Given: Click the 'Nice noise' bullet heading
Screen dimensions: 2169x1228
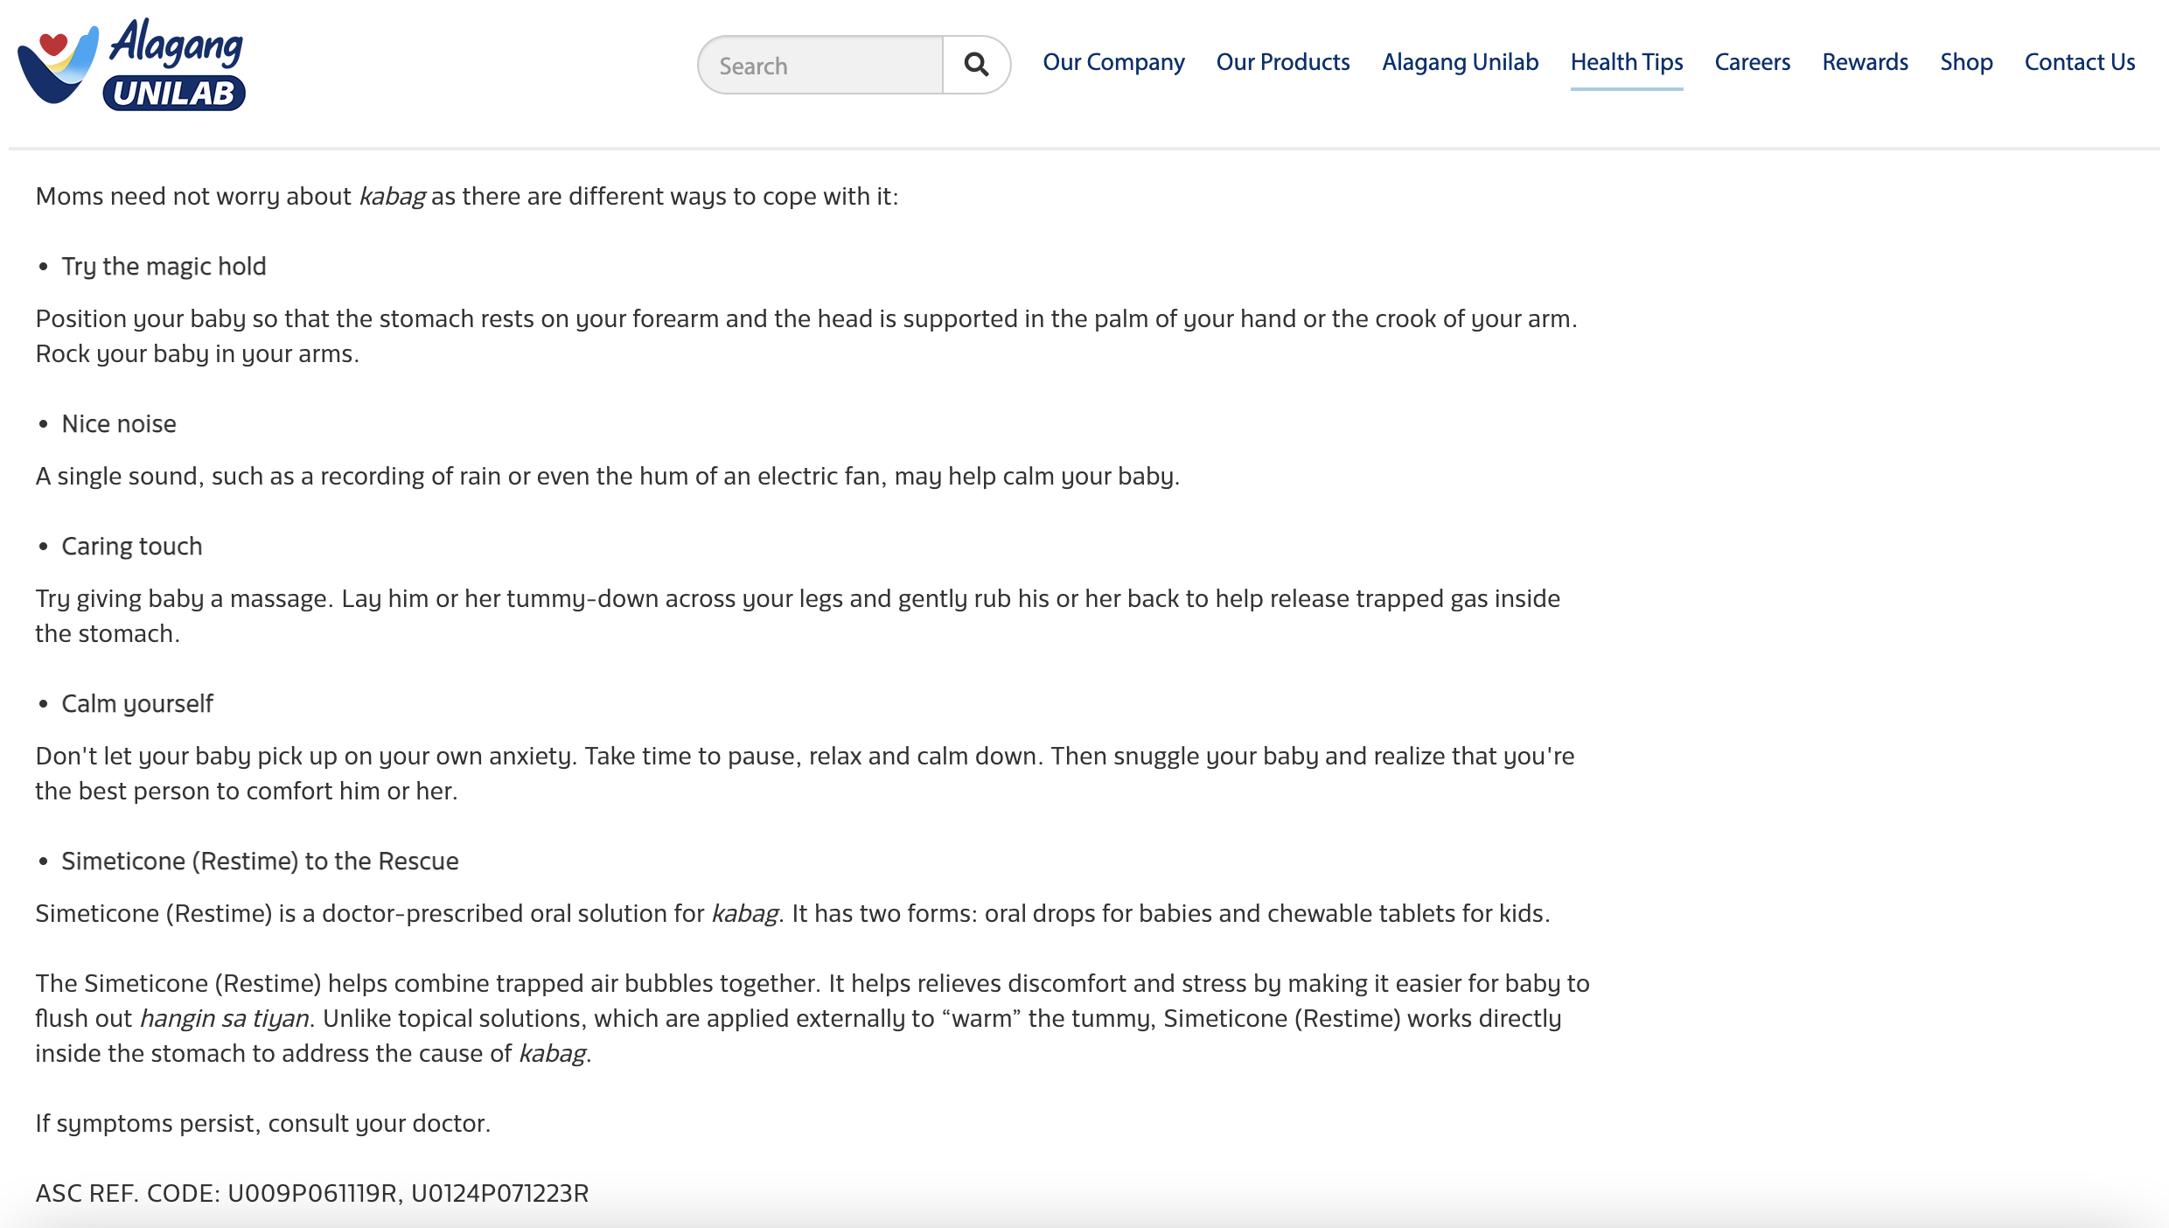Looking at the screenshot, I should tap(119, 423).
